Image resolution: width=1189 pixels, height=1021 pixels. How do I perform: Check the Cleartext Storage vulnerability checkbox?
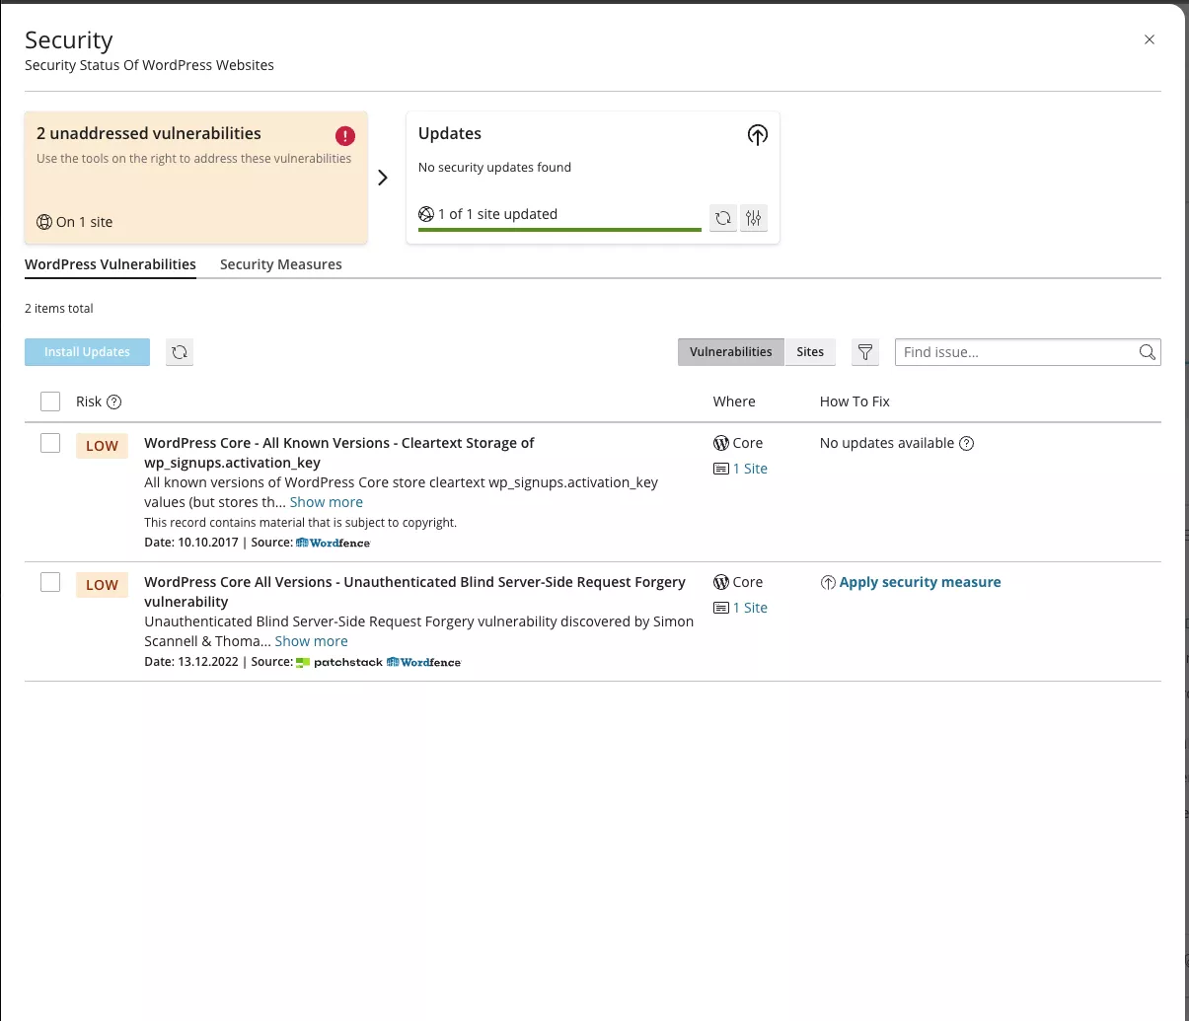coord(50,444)
